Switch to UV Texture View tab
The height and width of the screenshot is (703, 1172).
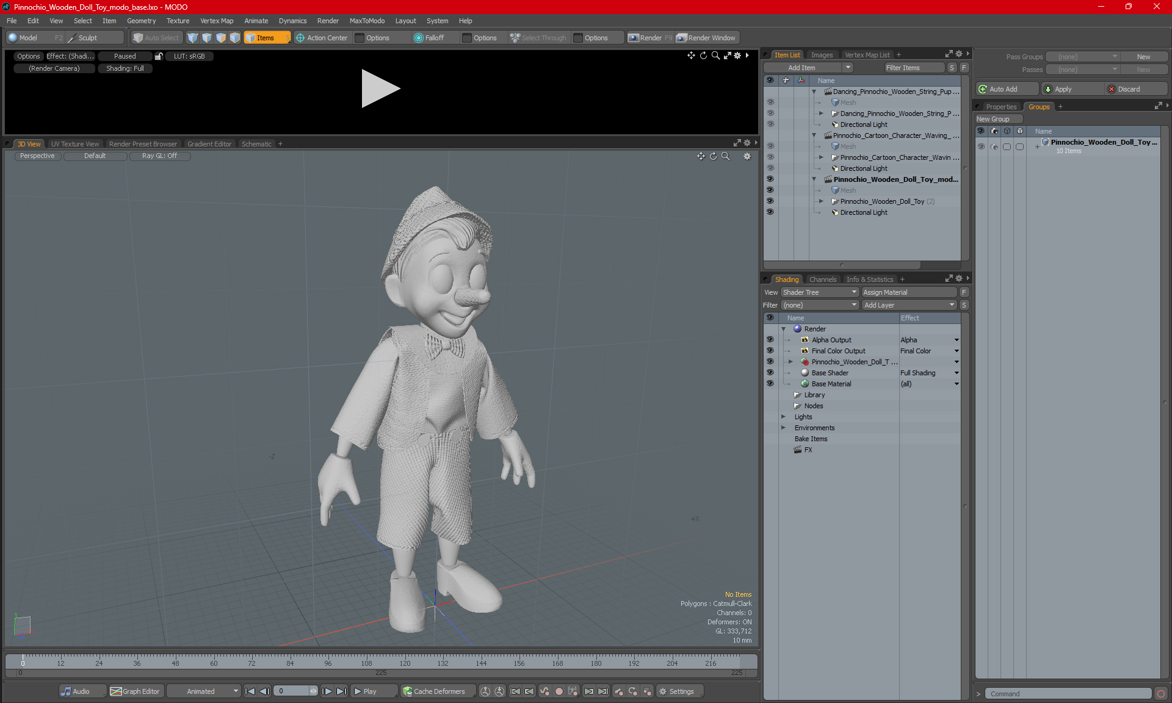pos(75,144)
